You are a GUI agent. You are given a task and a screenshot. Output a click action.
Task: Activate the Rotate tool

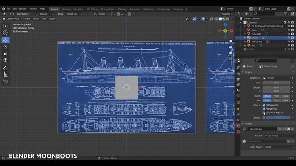click(5, 47)
